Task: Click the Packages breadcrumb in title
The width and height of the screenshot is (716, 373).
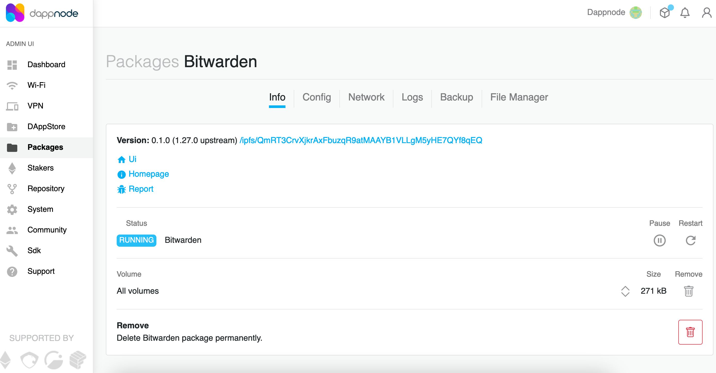Action: coord(142,62)
